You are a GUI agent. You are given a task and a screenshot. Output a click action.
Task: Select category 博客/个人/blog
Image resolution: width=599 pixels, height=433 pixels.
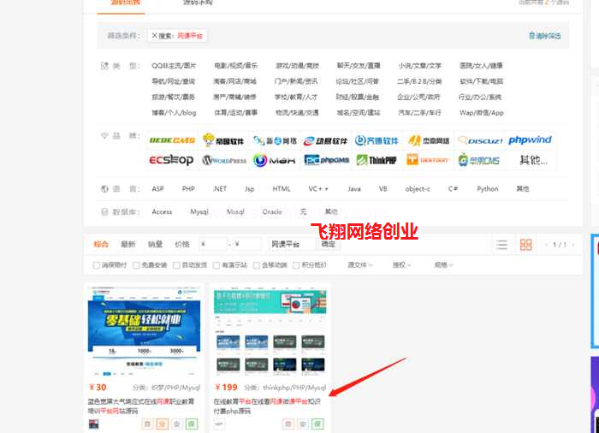coord(175,113)
